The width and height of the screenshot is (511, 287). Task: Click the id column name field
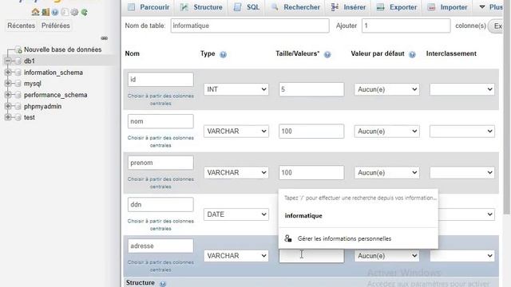click(160, 80)
